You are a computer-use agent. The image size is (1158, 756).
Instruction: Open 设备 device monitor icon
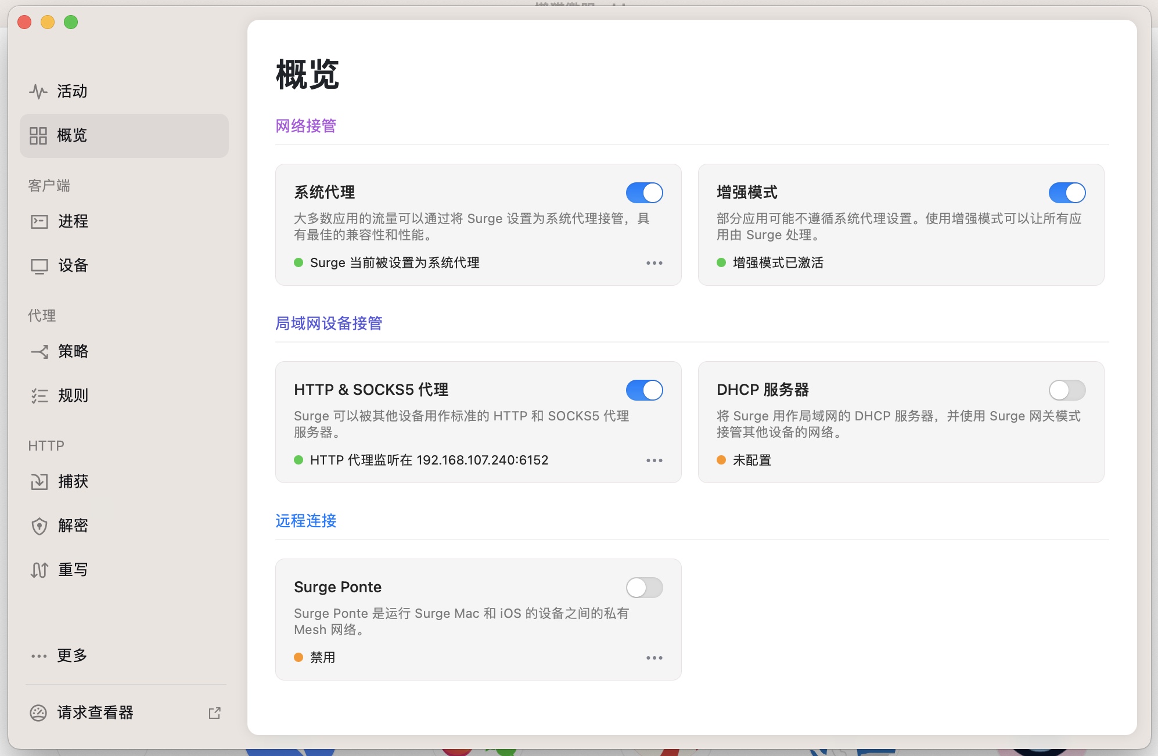tap(39, 266)
